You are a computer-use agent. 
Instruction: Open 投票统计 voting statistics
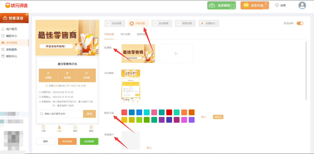[x=209, y=23]
